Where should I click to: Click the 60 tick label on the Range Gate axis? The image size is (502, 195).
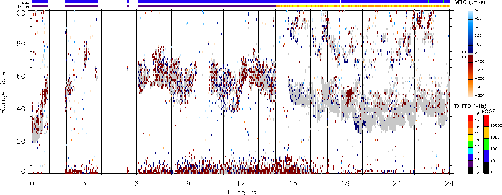coord(22,76)
